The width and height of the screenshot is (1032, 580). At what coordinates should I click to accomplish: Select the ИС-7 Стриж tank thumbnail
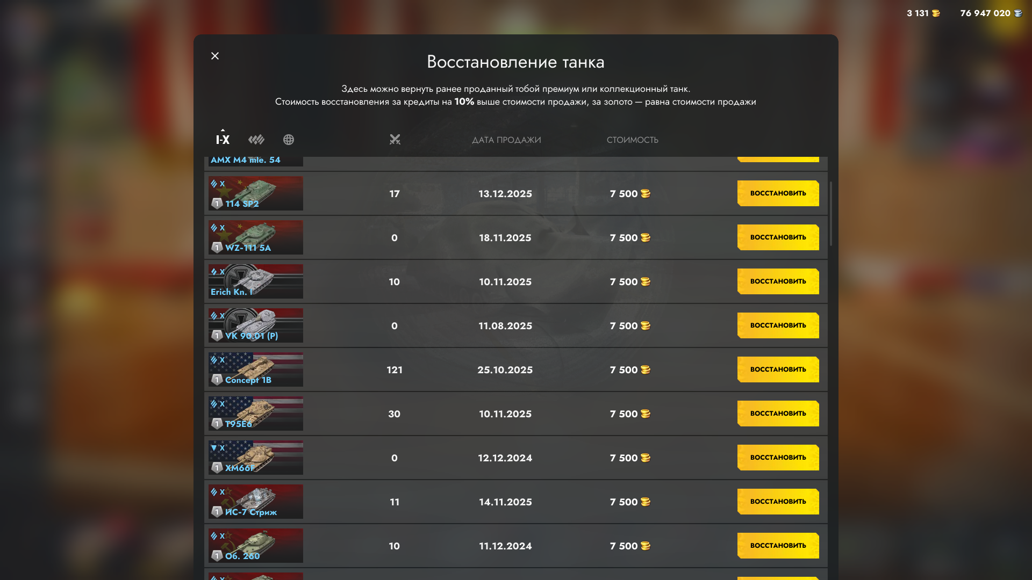point(256,502)
